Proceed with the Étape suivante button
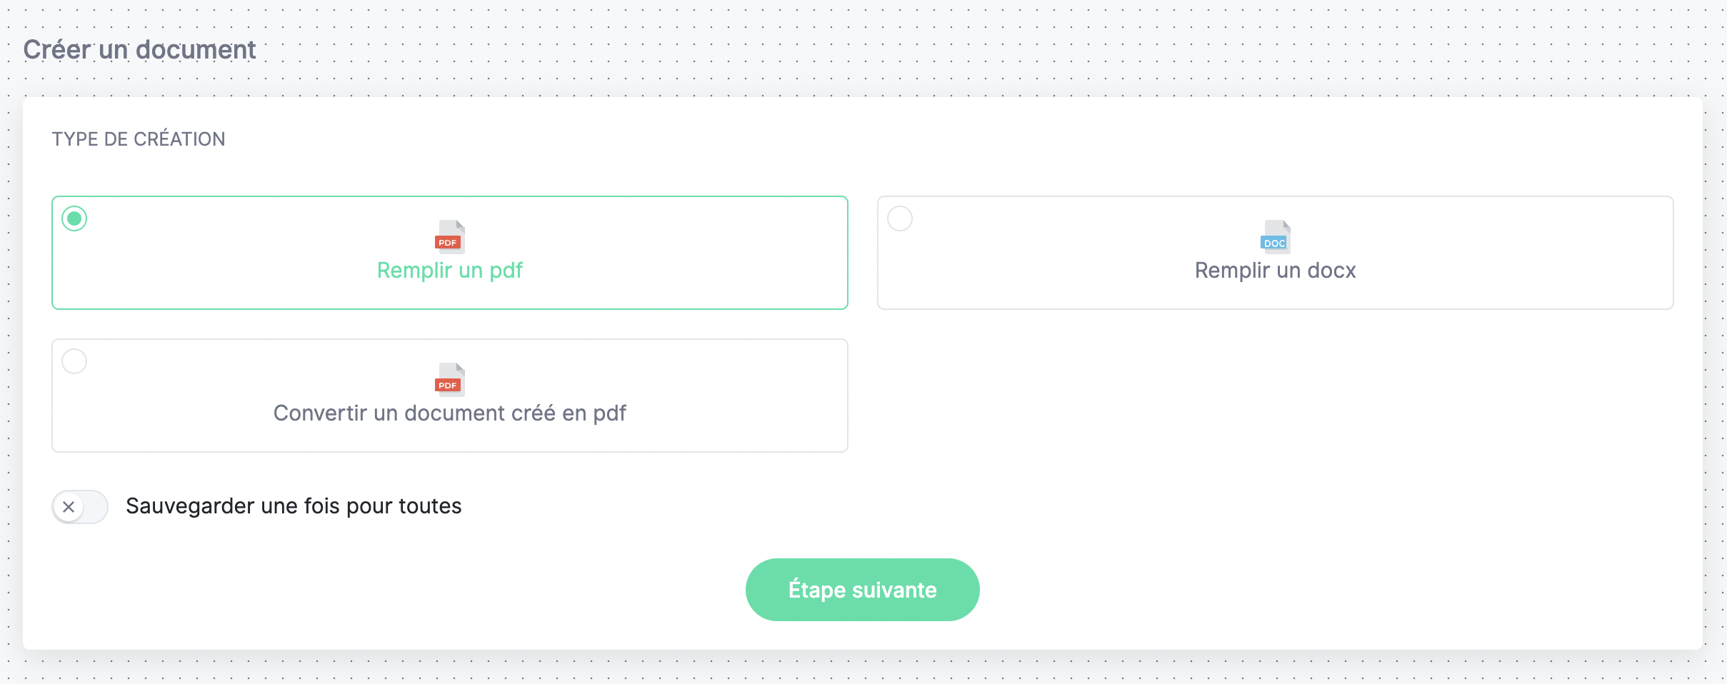The image size is (1727, 684). point(863,590)
